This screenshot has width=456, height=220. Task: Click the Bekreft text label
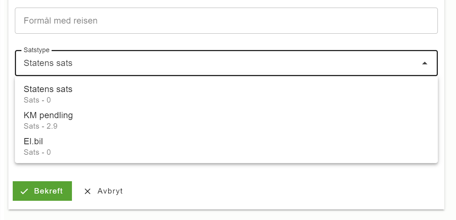[x=48, y=191]
